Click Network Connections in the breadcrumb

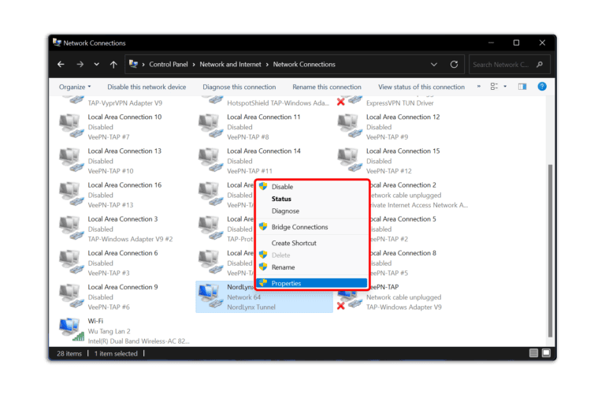tap(304, 65)
